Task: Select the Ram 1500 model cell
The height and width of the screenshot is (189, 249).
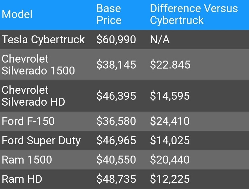Action: (x=27, y=160)
